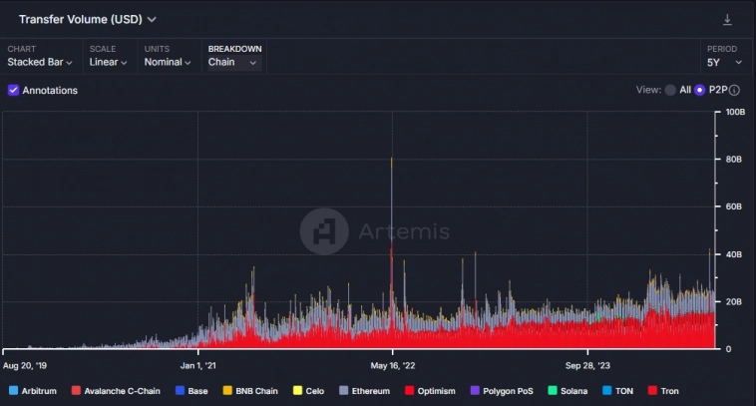Click the Tron legend label
The width and height of the screenshot is (756, 406).
point(669,391)
